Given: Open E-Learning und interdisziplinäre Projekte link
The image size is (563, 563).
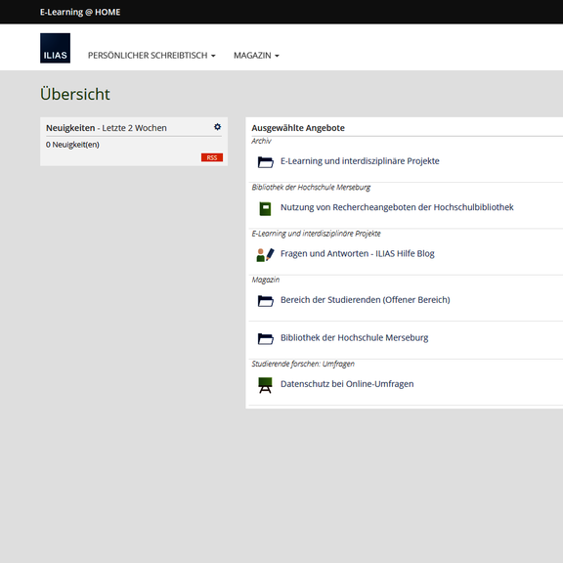Looking at the screenshot, I should tap(360, 161).
